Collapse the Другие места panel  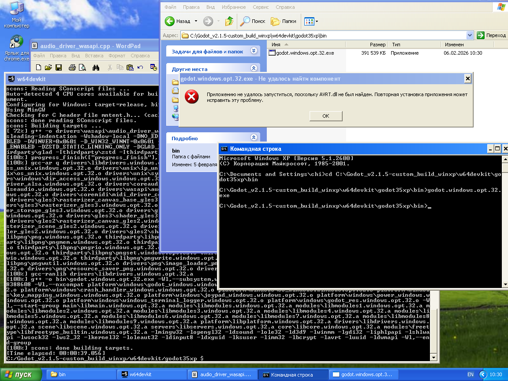[x=254, y=68]
